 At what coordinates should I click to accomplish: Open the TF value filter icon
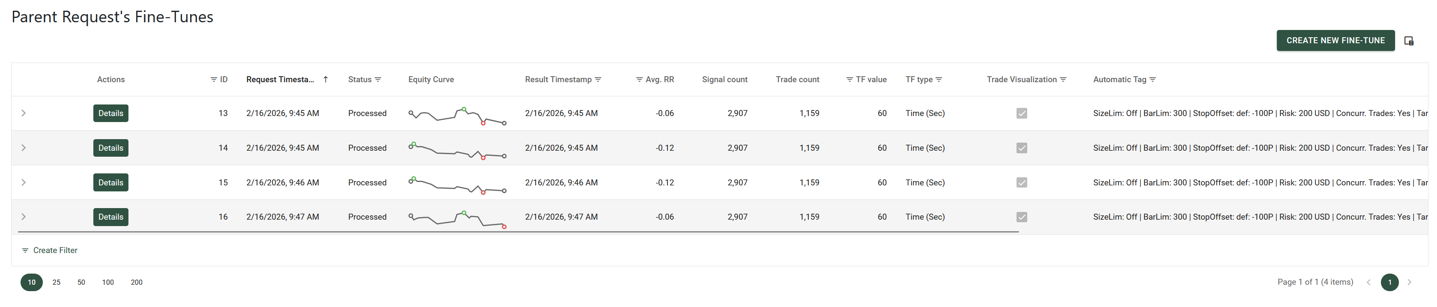(x=850, y=80)
